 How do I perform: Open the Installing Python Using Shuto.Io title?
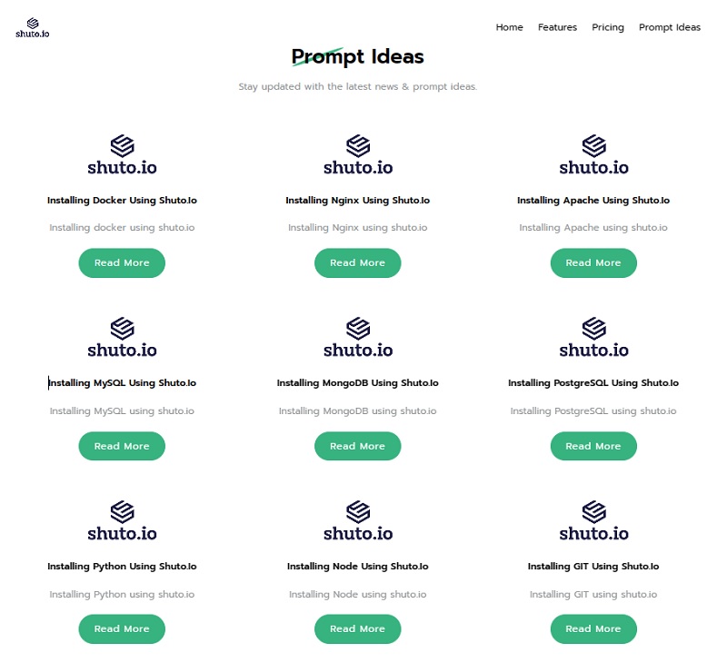click(122, 567)
